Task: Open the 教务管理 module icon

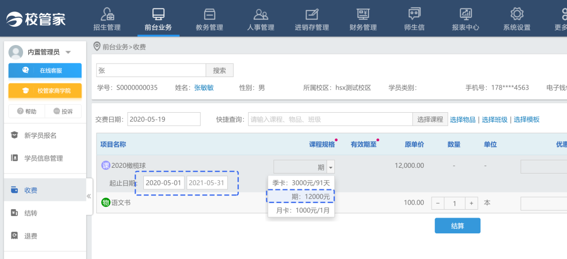Action: tap(209, 14)
